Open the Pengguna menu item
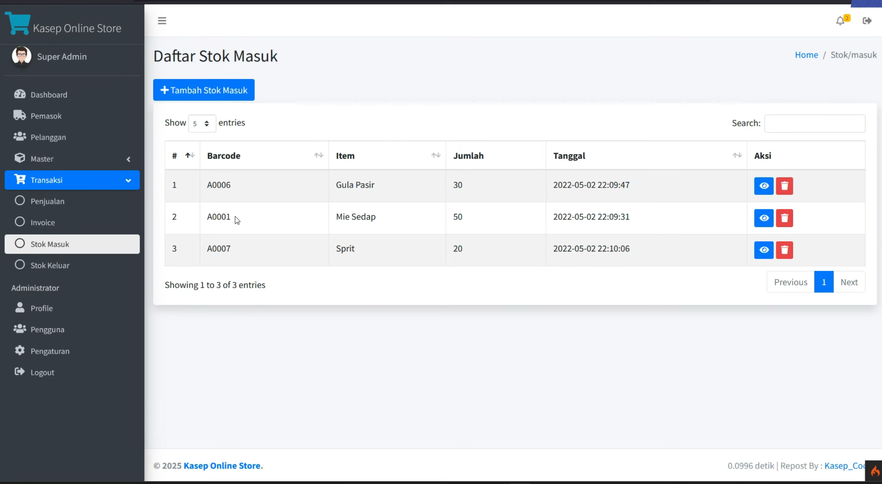Screen dimensions: 882x484 pyautogui.click(x=72, y=329)
